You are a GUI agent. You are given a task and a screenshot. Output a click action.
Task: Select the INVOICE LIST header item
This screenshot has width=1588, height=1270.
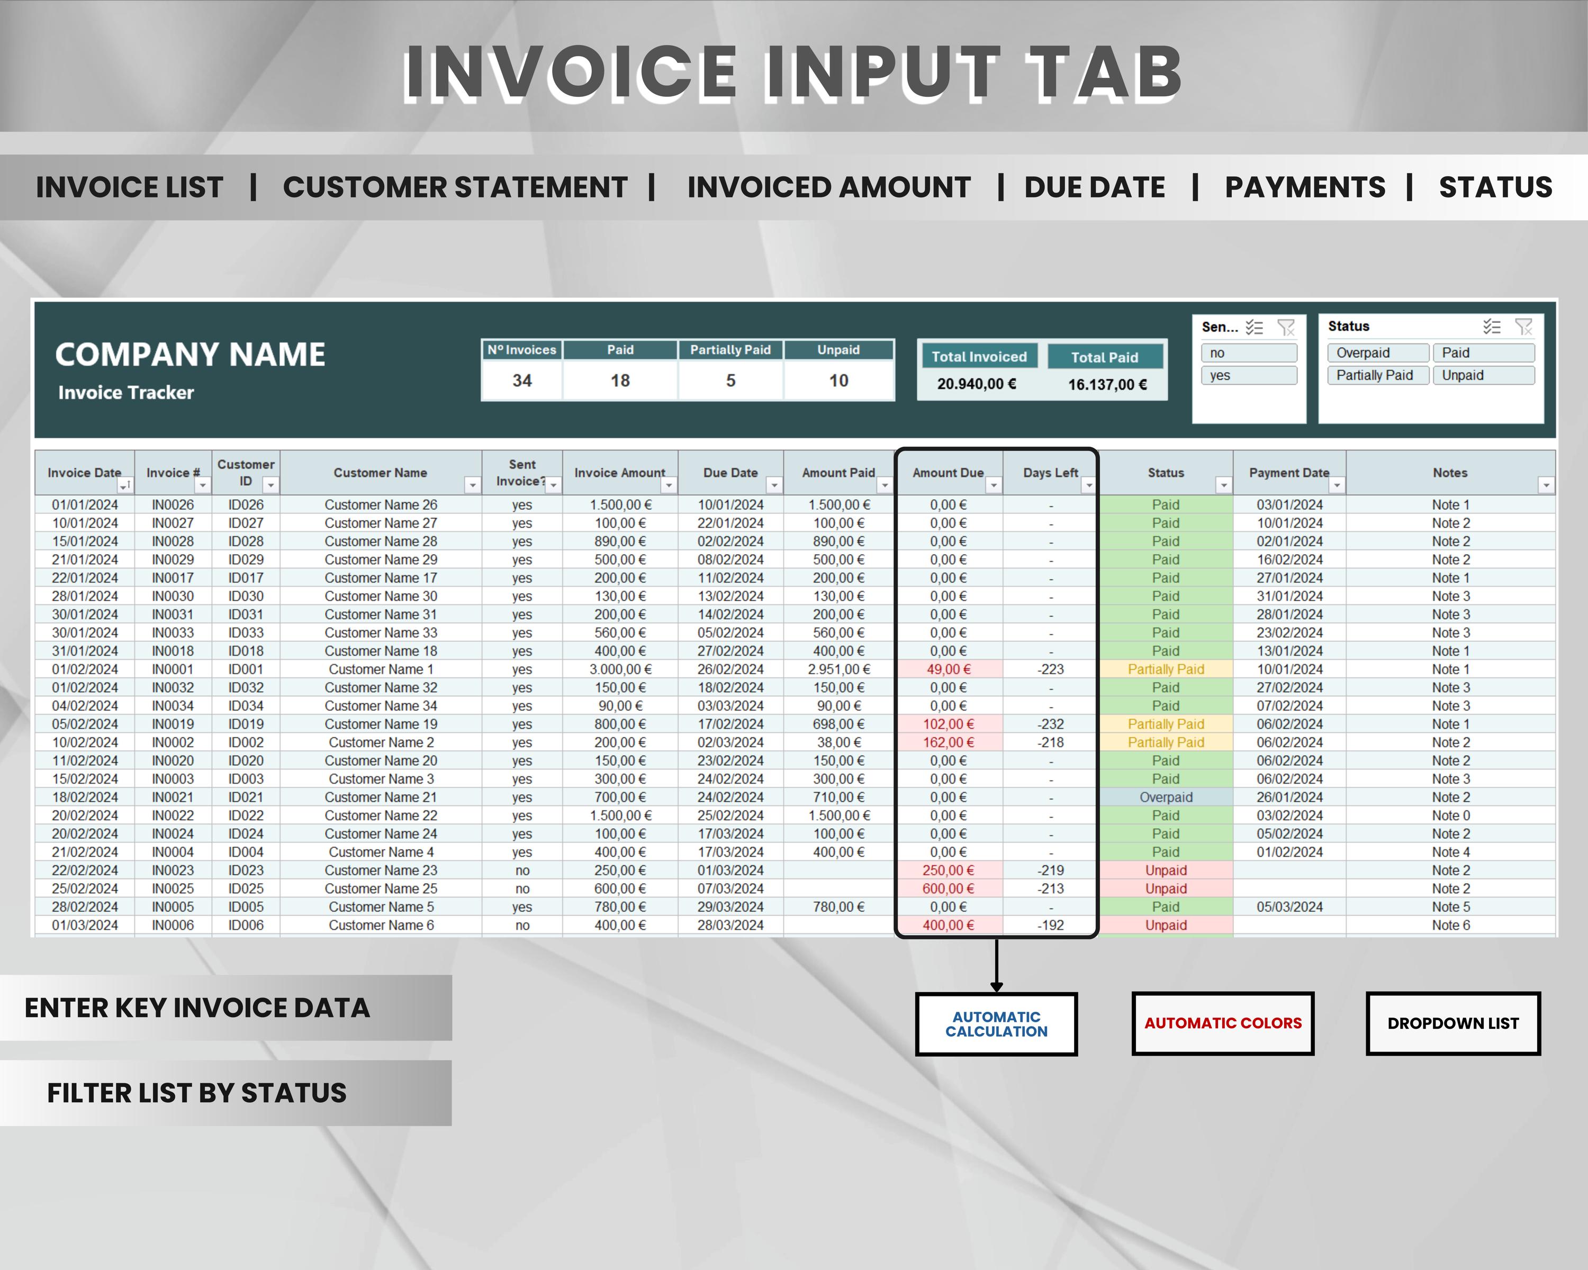point(128,187)
